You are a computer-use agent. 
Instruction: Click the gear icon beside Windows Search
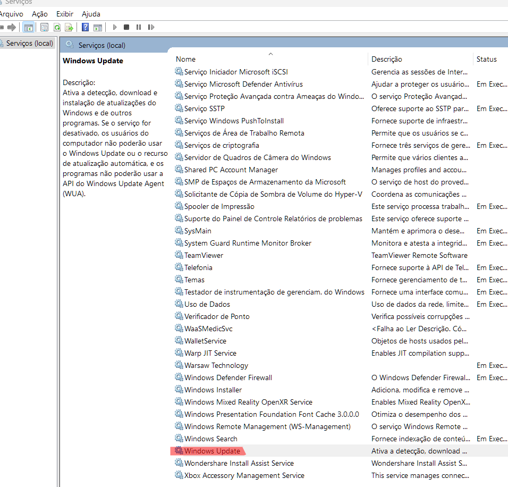coord(179,438)
